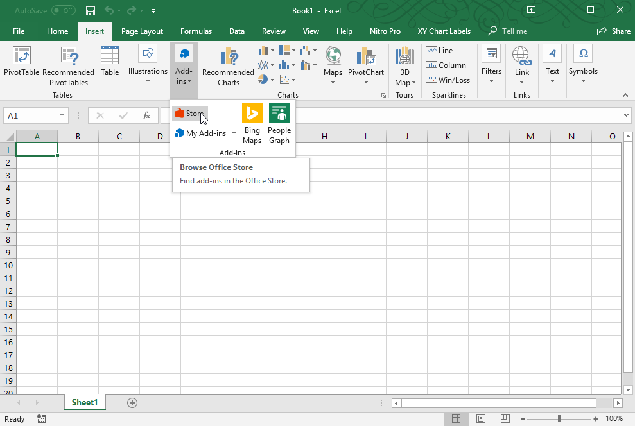This screenshot has width=635, height=426.
Task: Expand the My Add-ins dropdown
Action: click(x=234, y=133)
